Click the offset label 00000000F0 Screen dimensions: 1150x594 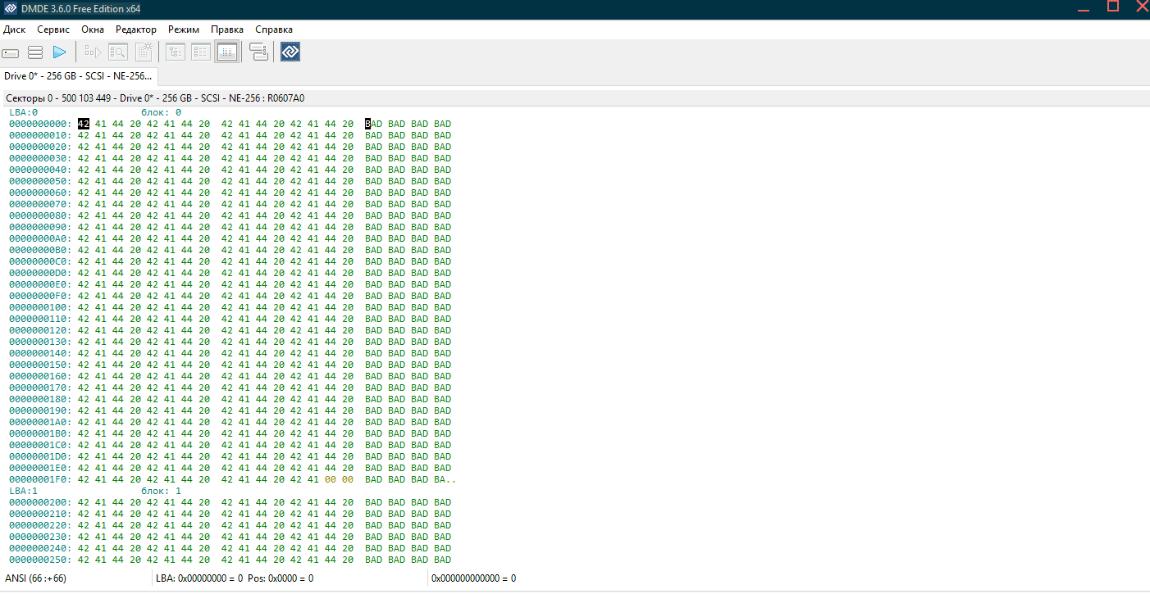[x=40, y=296]
